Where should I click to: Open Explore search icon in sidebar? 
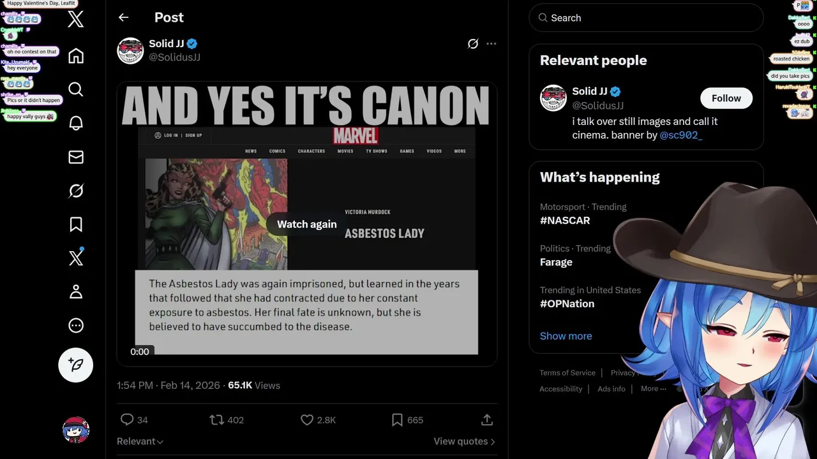pos(76,89)
